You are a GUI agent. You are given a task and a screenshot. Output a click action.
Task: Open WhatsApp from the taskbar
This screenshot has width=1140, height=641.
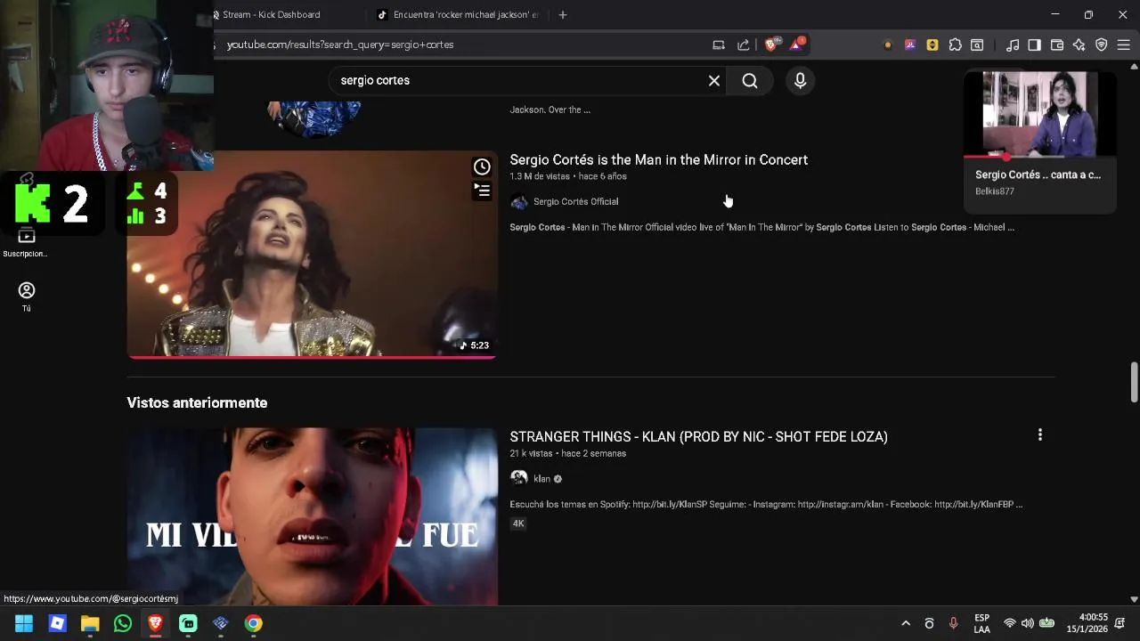point(123,623)
